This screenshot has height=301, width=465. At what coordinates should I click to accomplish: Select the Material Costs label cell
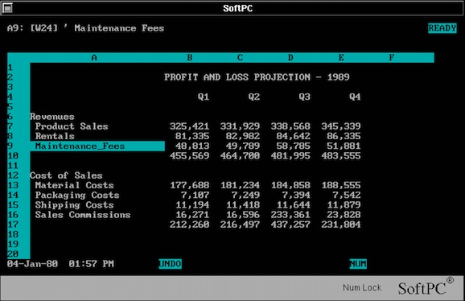(x=75, y=185)
